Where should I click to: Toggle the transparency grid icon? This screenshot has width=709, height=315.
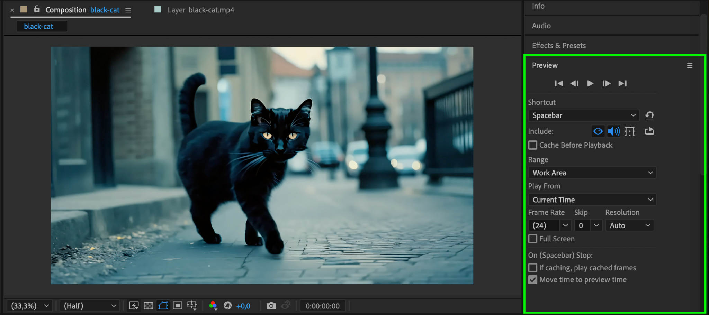point(149,306)
